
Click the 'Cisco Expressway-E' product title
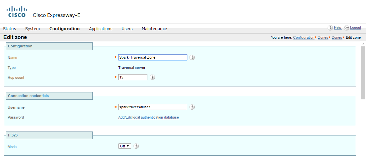[57, 16]
